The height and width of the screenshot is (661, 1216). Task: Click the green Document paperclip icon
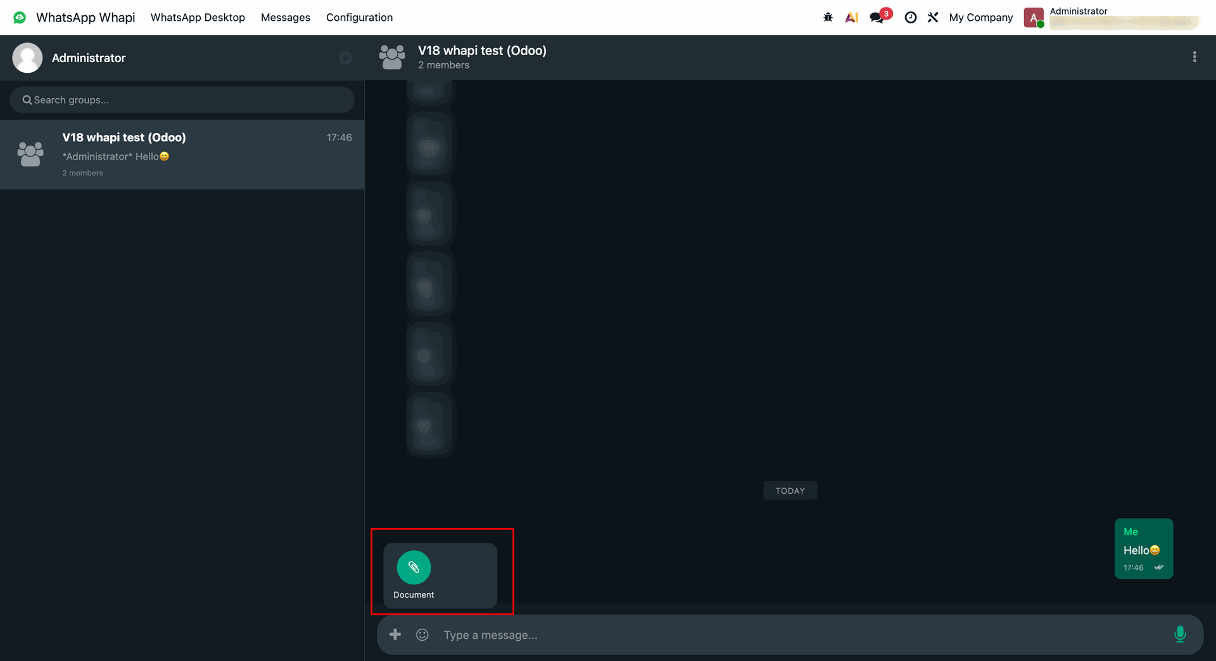[414, 567]
